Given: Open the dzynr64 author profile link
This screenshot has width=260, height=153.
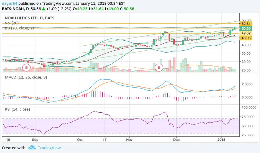Looking at the screenshot, I should click(x=9, y=3).
